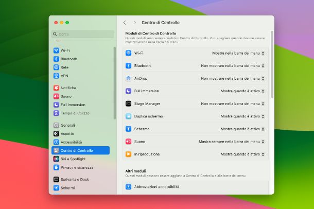Image resolution: width=314 pixels, height=209 pixels.
Task: Click the Generali gear icon
Action: pyautogui.click(x=56, y=125)
